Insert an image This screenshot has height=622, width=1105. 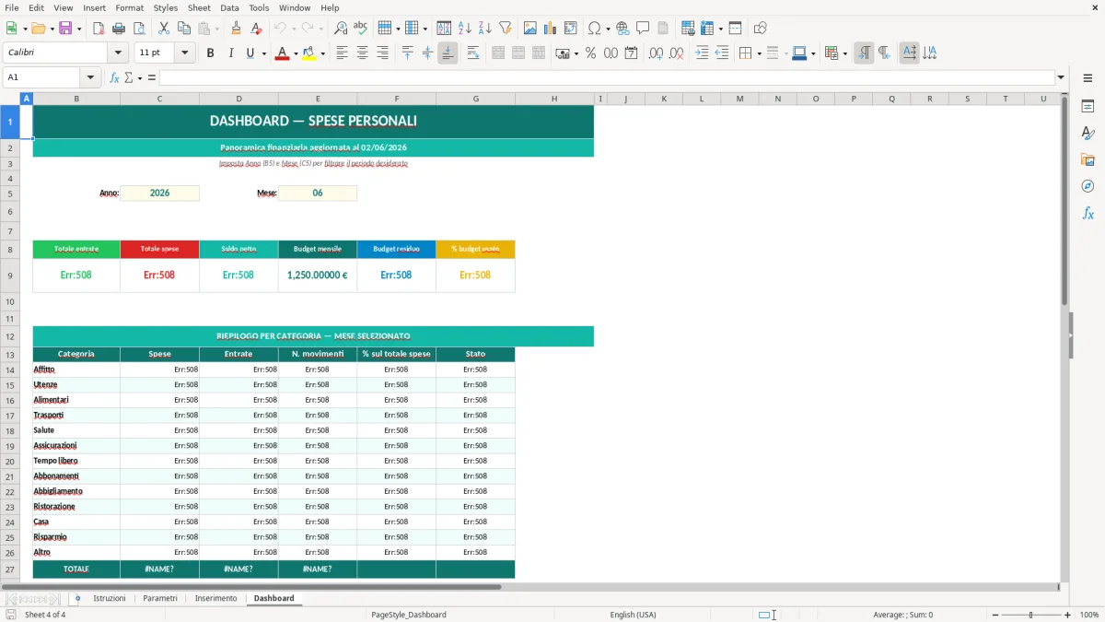(531, 29)
